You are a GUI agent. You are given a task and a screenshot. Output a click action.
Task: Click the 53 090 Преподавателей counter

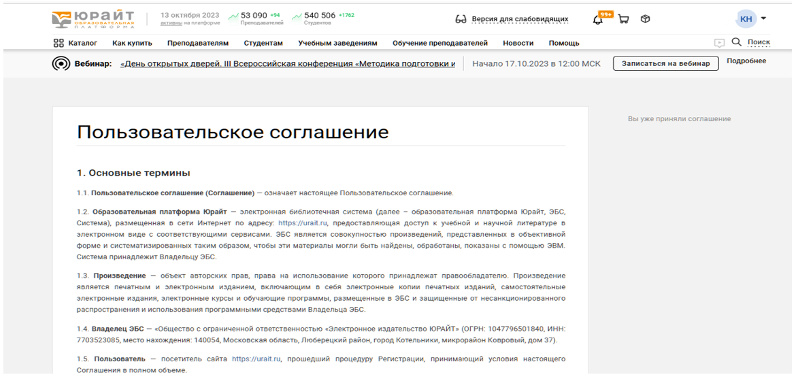261,18
